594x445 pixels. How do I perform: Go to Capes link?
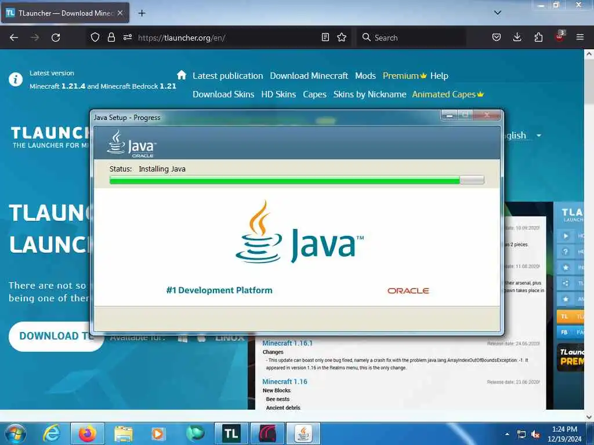click(x=314, y=94)
